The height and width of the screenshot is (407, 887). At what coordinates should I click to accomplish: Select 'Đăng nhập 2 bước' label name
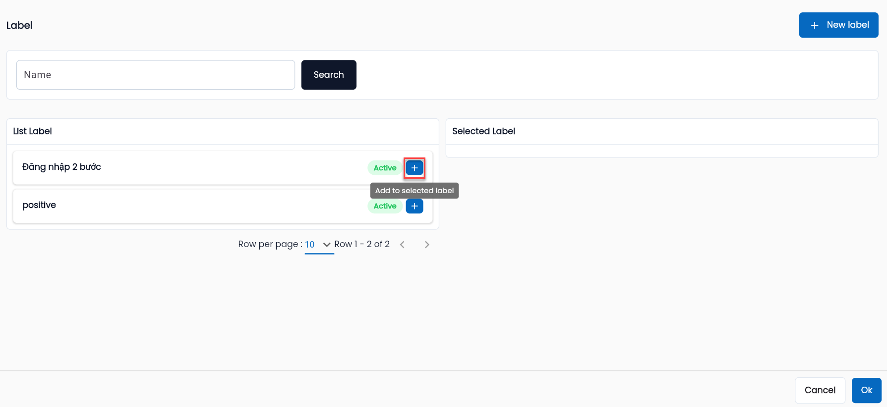61,167
